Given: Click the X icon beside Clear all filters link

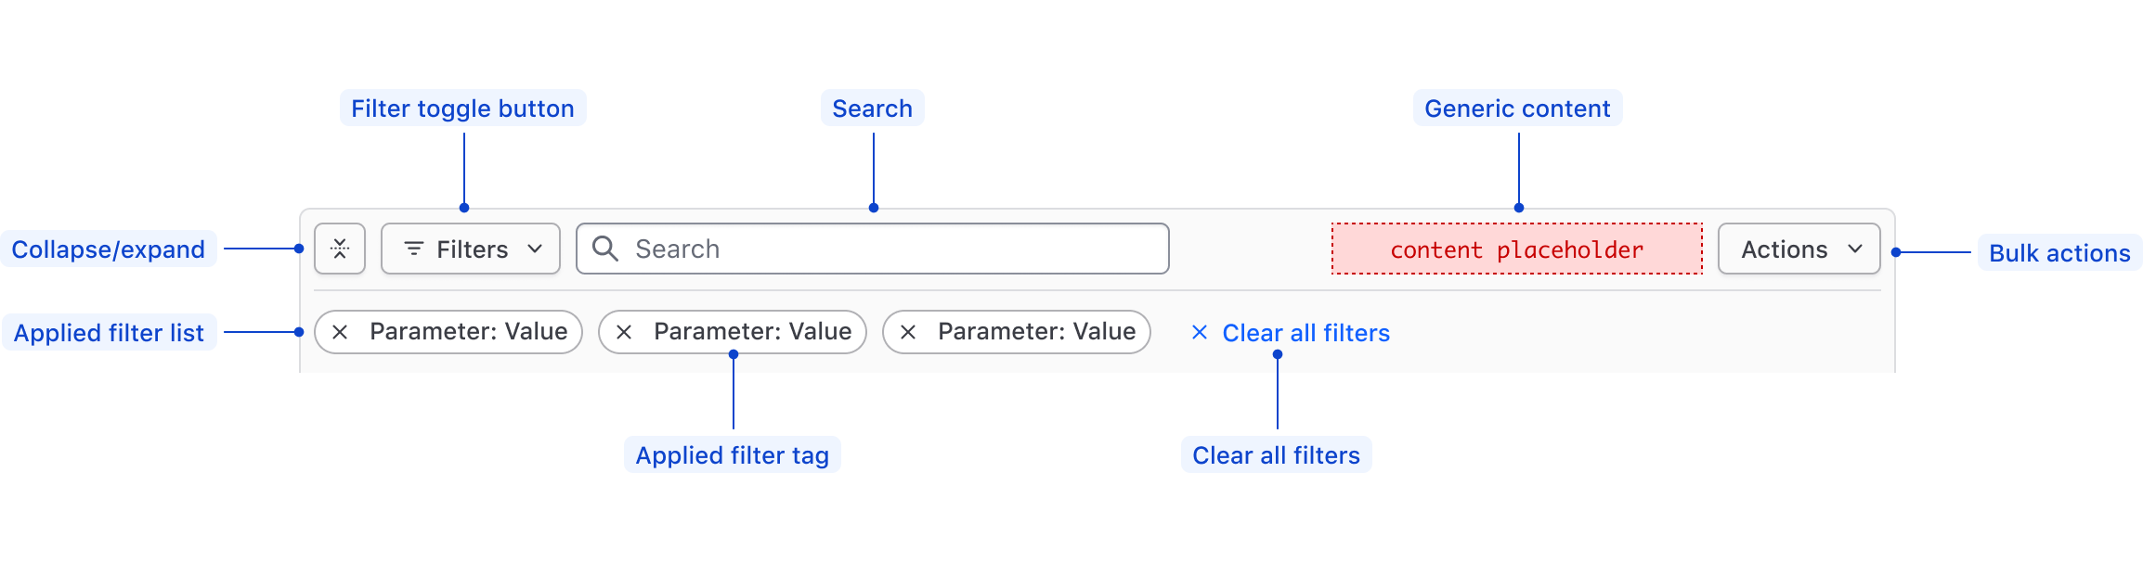Looking at the screenshot, I should coord(1200,332).
